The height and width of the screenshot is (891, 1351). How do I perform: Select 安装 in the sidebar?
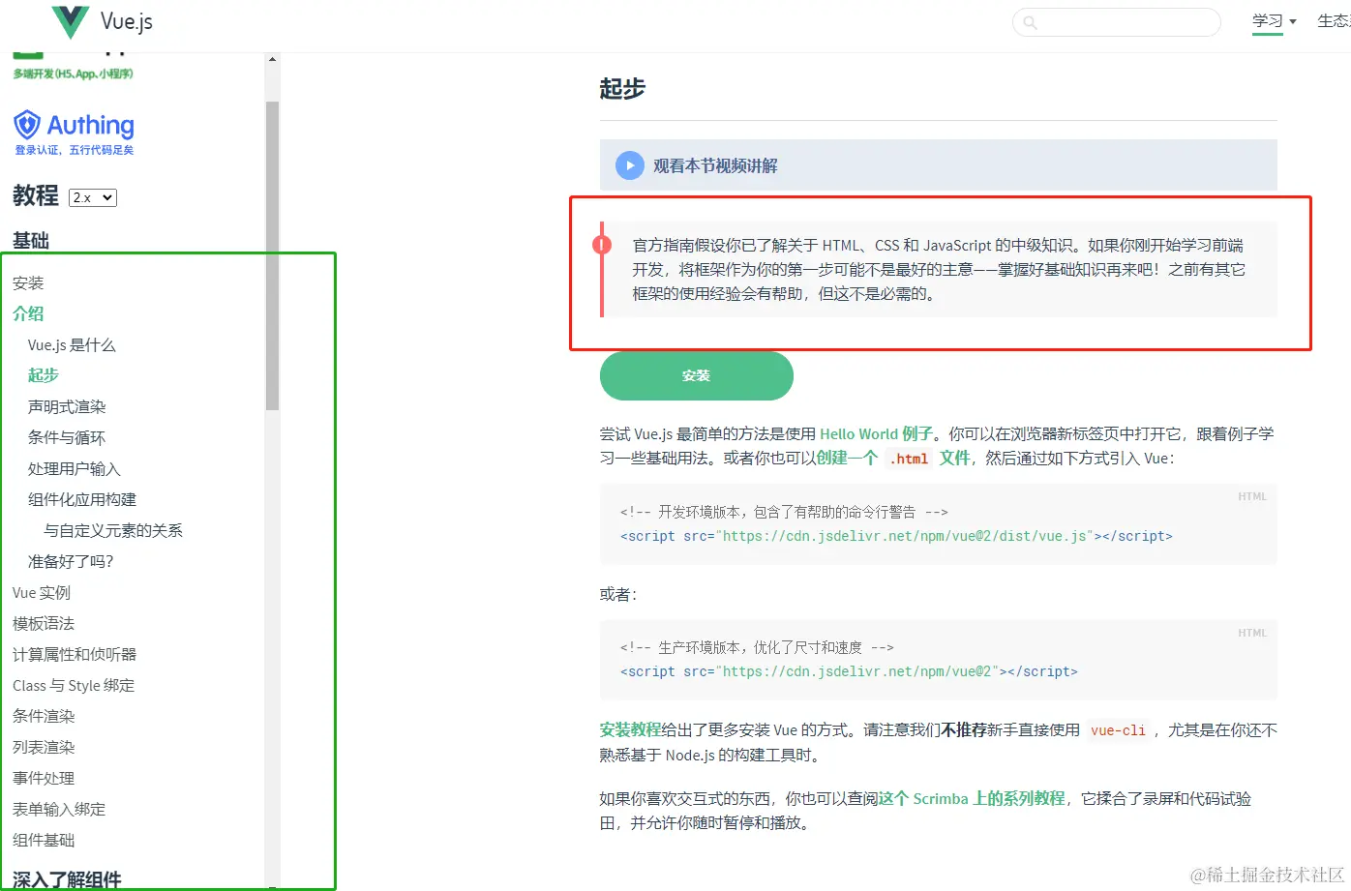[x=28, y=282]
